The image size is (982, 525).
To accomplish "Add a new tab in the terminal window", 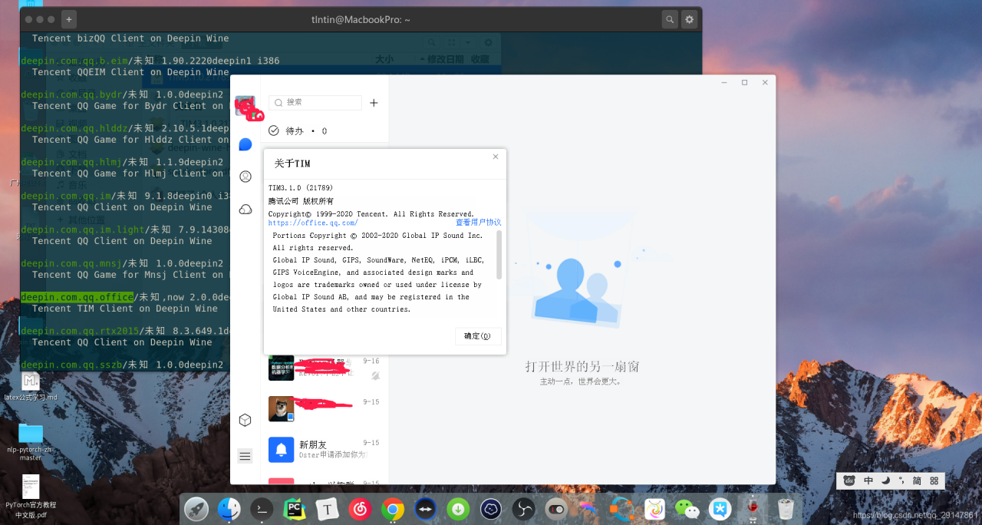I will [x=68, y=19].
